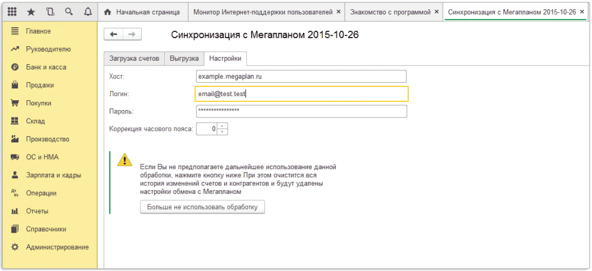Go forward with the right arrow button

pyautogui.click(x=132, y=34)
